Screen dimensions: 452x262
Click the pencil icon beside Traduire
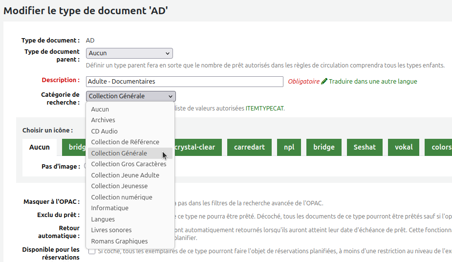pyautogui.click(x=324, y=81)
